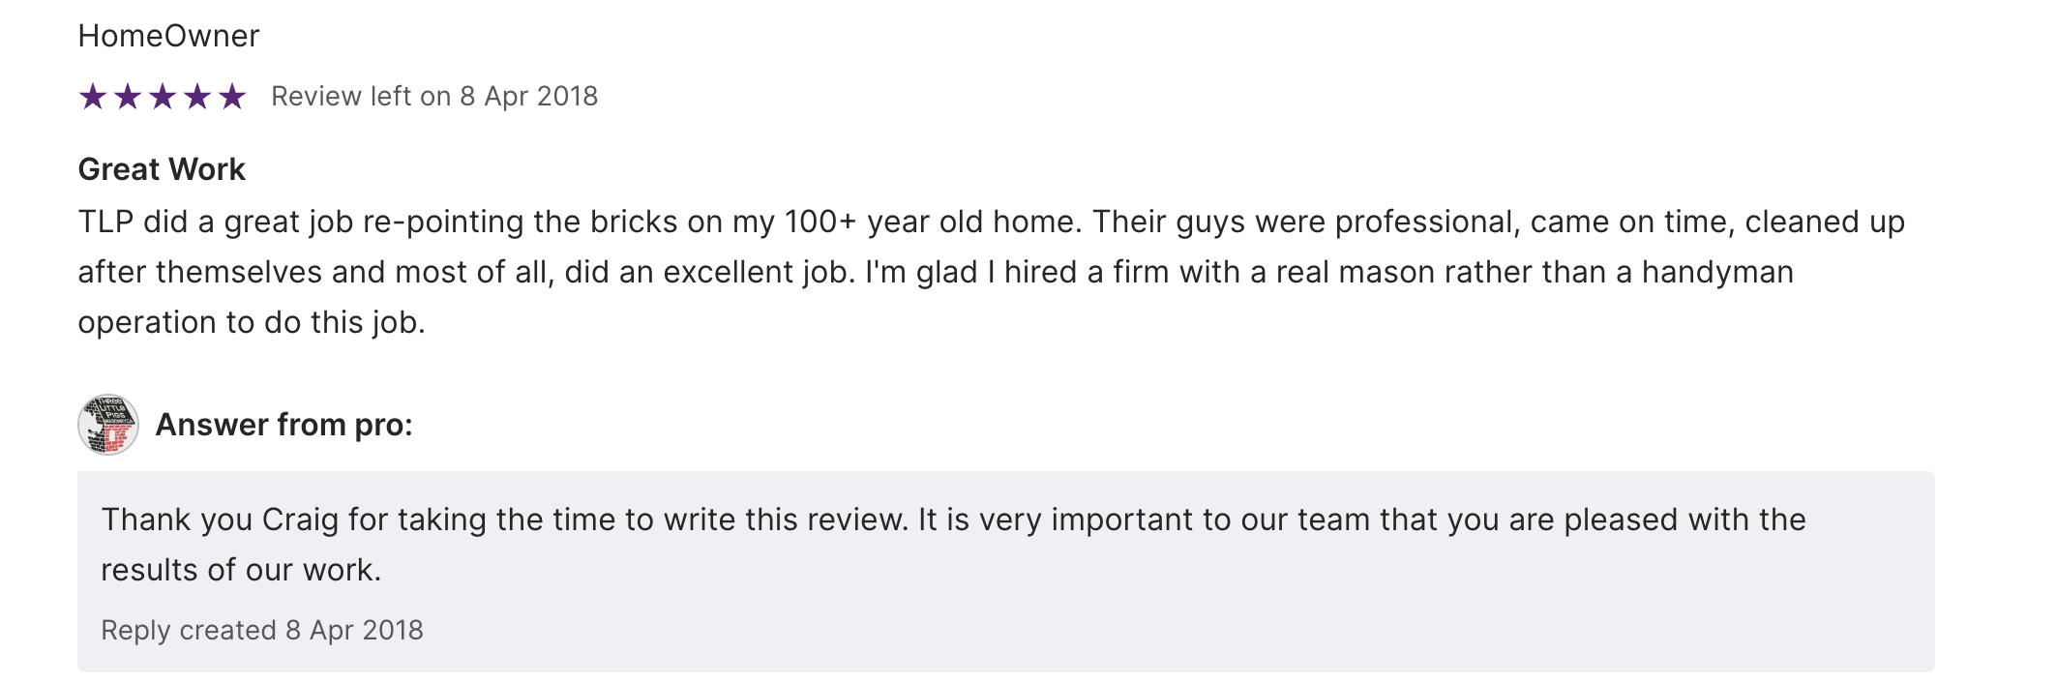Click the word 'handyman' in the review
This screenshot has height=683, width=2057.
(x=1717, y=272)
